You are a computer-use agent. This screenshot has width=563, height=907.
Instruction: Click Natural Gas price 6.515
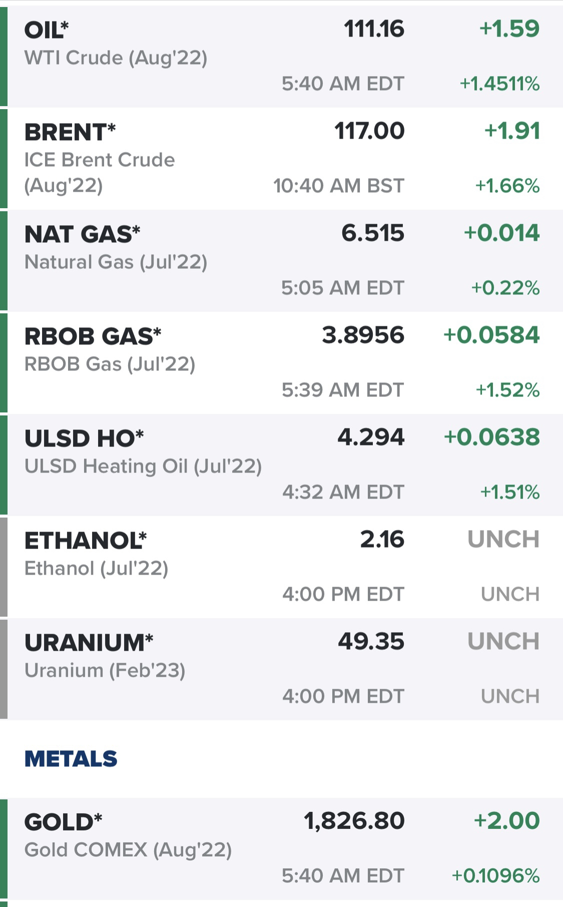point(373,233)
